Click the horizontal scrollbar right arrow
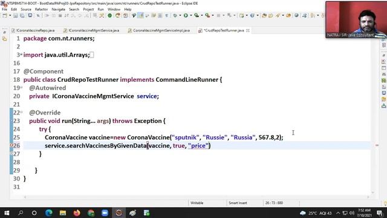The height and width of the screenshot is (218, 387). pyautogui.click(x=368, y=197)
